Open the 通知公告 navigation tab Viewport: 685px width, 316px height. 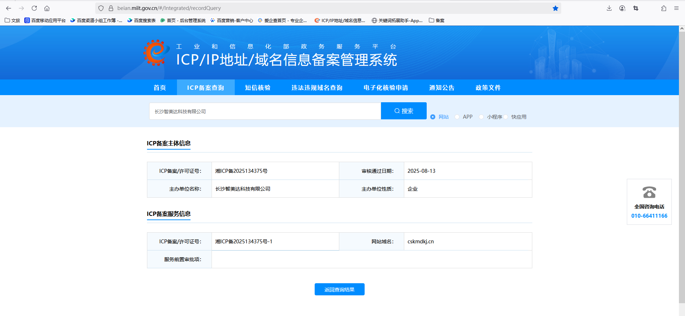coord(442,88)
